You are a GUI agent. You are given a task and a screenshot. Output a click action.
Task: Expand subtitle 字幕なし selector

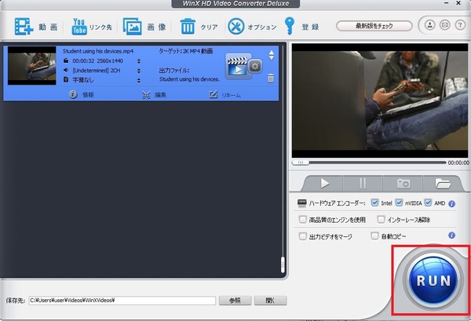pyautogui.click(x=139, y=81)
